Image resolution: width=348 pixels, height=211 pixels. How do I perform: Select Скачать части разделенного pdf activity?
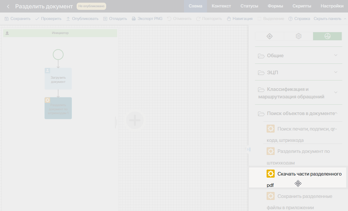click(297, 178)
